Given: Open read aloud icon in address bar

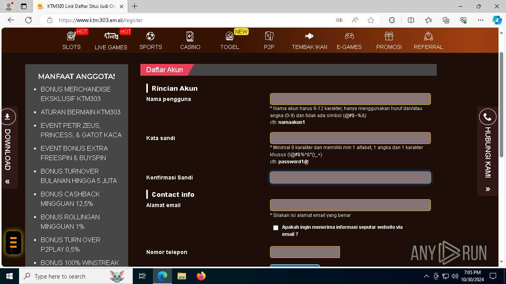Looking at the screenshot, I should (x=355, y=20).
